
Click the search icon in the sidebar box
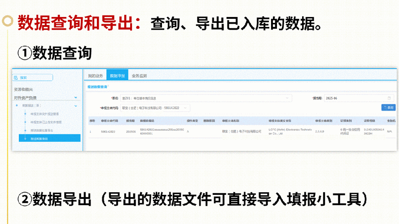click(16, 78)
